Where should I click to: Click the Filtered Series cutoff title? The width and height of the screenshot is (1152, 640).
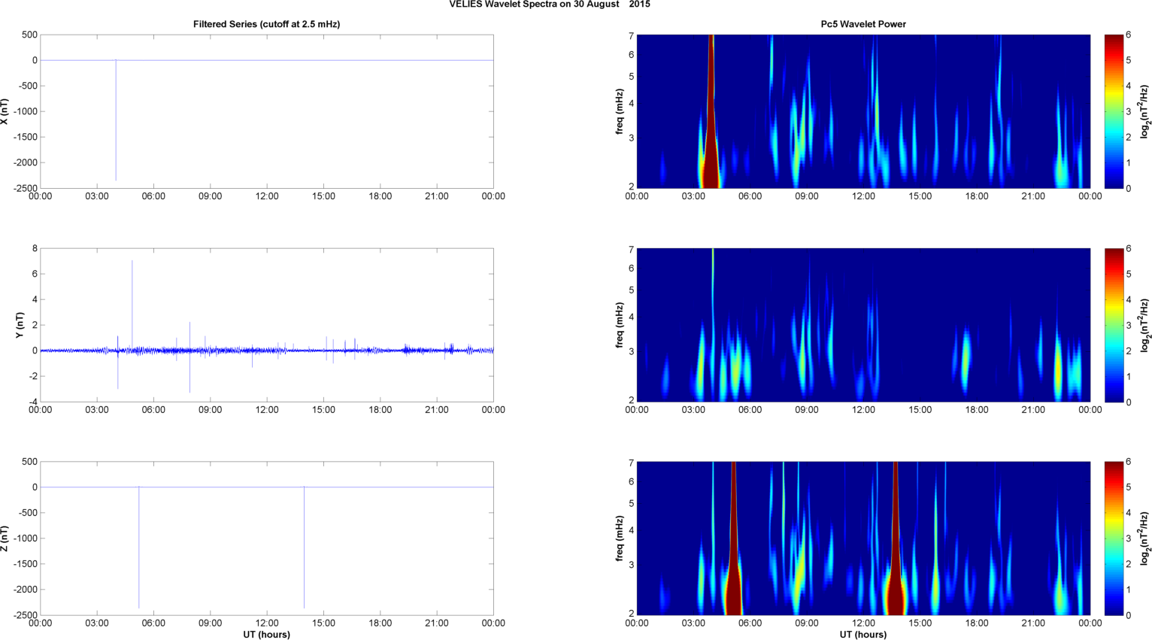(266, 24)
